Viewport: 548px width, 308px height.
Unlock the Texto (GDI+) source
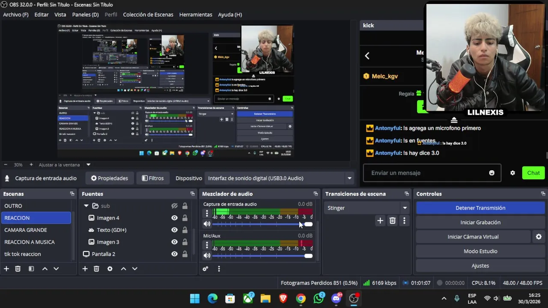185,230
